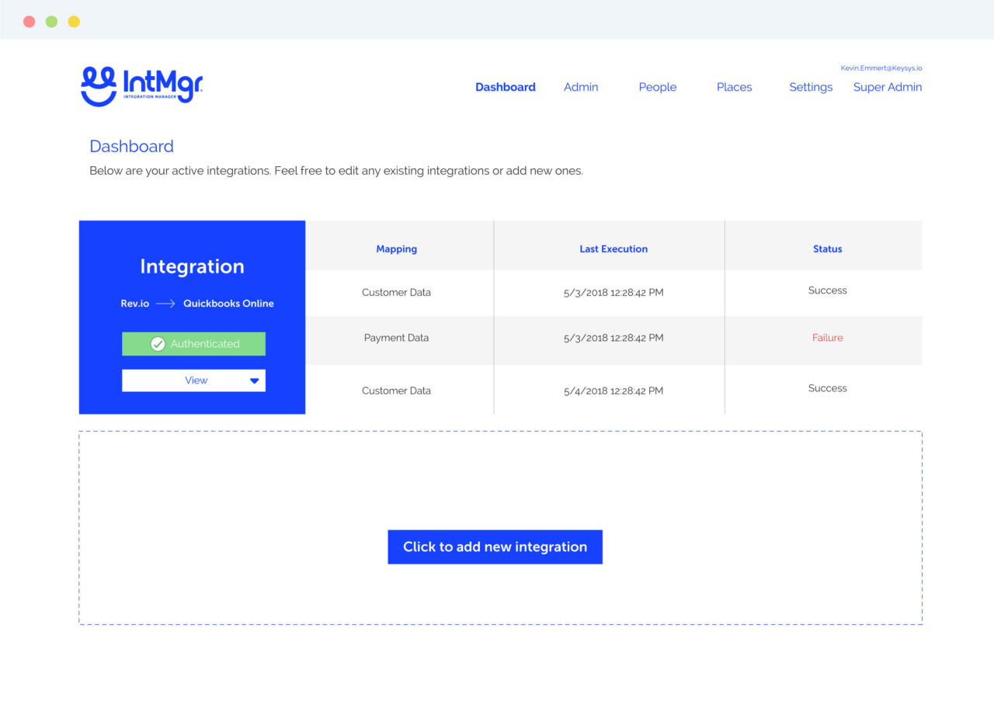Click the Last Execution column header
This screenshot has height=701, width=994.
point(613,248)
